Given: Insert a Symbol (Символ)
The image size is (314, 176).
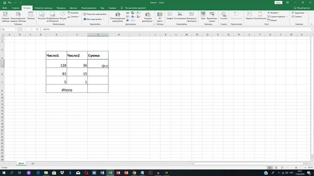Looking at the screenshot, I should pos(297,17).
